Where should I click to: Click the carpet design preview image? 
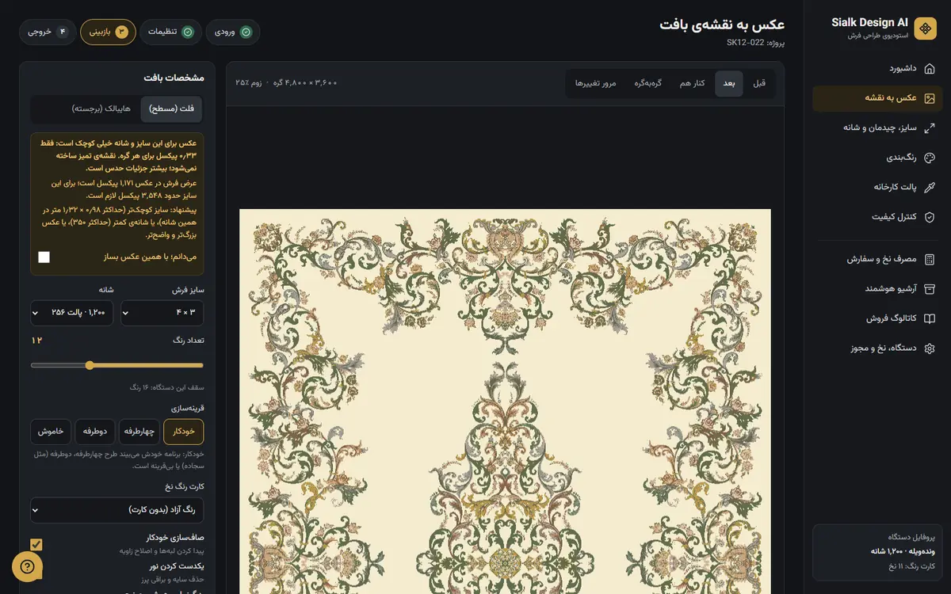point(505,402)
